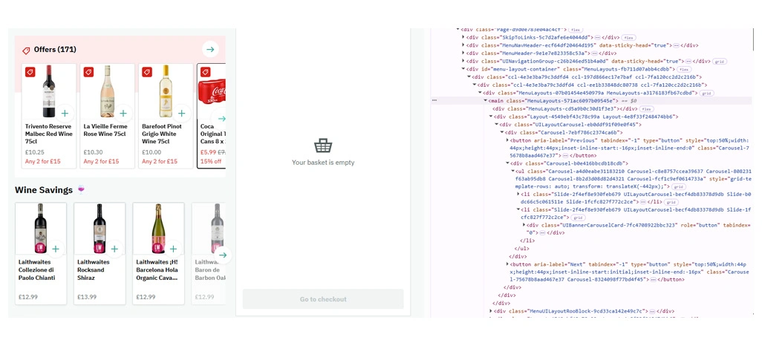762x346 pixels.
Task: Collapse the main MenuLayouts element
Action: (486, 100)
